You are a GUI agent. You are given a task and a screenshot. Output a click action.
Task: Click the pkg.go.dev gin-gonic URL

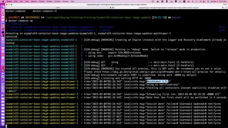(x=155, y=72)
